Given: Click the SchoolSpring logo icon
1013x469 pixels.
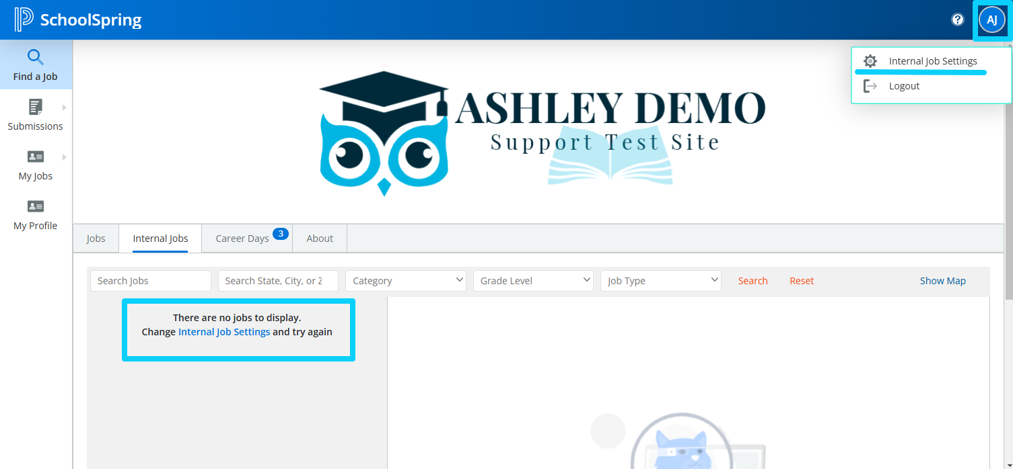Looking at the screenshot, I should coord(25,19).
